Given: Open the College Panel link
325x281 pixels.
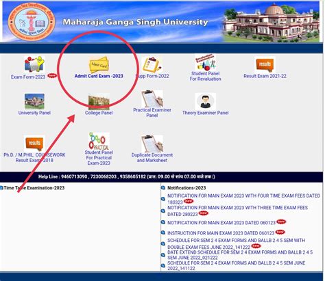Looking at the screenshot, I should [99, 113].
